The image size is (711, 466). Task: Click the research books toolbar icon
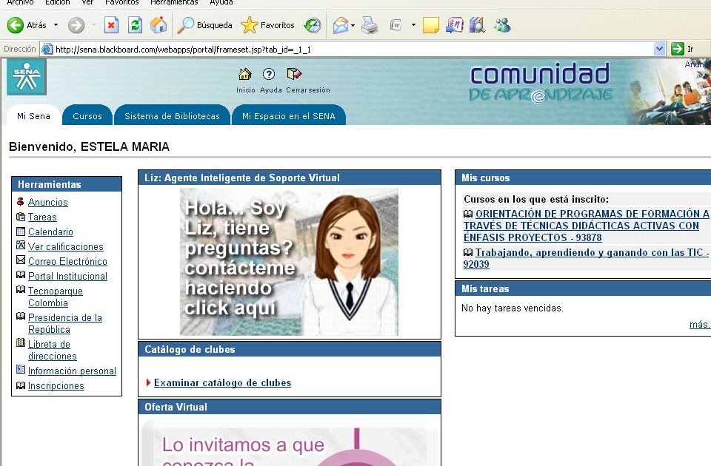click(478, 25)
